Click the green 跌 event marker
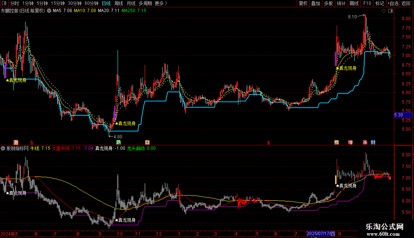414x238 pixels. click(119, 142)
